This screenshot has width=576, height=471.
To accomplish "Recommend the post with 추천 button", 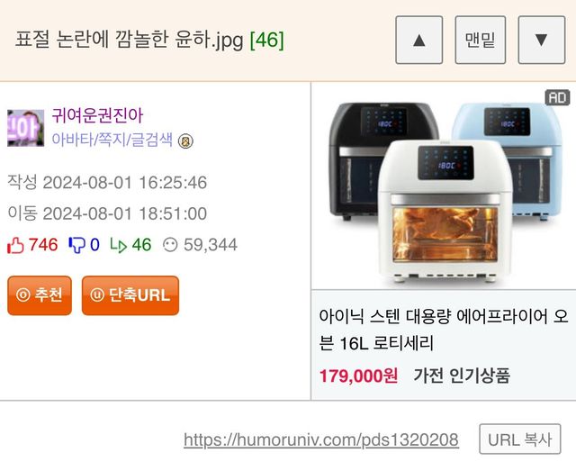I will 40,295.
